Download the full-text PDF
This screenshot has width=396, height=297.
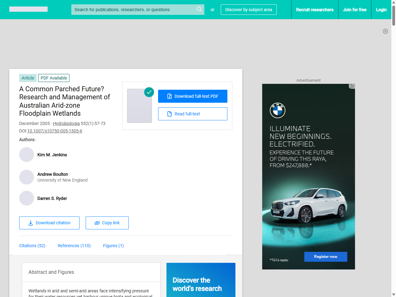(193, 96)
